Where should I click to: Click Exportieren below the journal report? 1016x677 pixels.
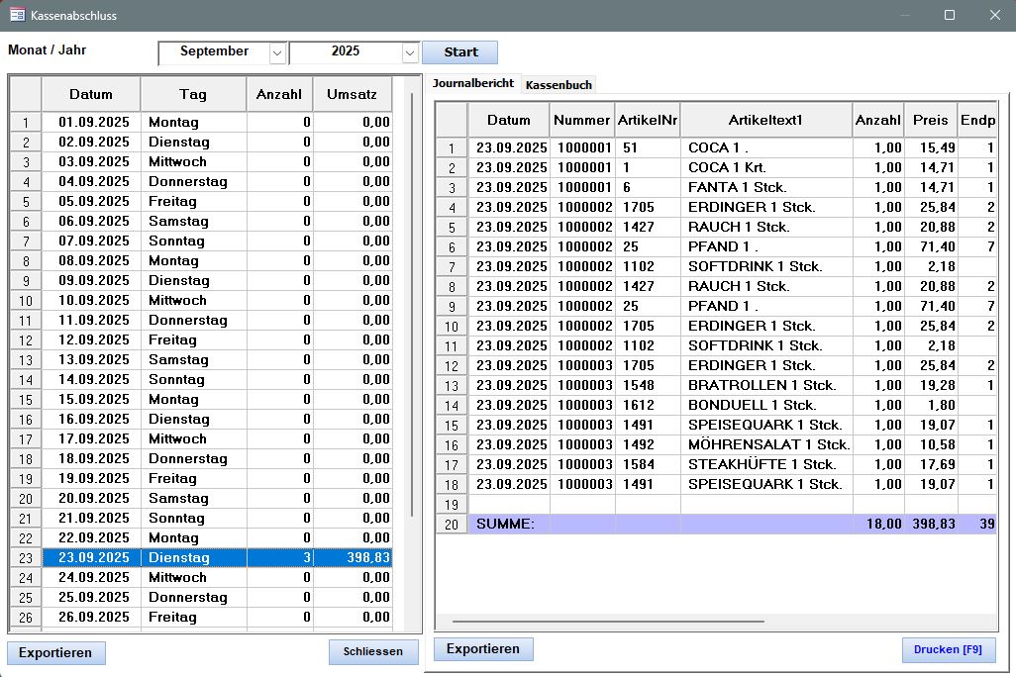(483, 649)
